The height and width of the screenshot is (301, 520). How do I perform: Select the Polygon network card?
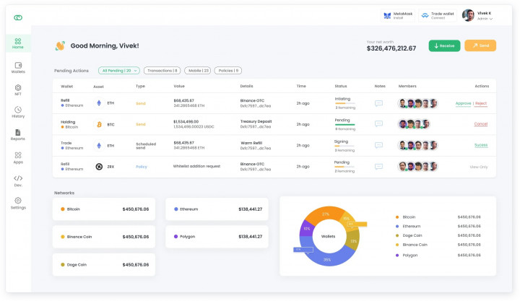point(216,237)
